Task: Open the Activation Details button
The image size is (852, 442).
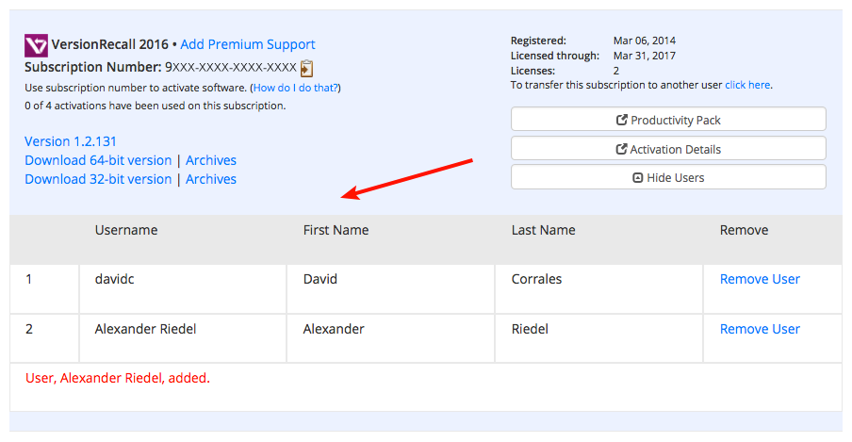Action: 668,148
